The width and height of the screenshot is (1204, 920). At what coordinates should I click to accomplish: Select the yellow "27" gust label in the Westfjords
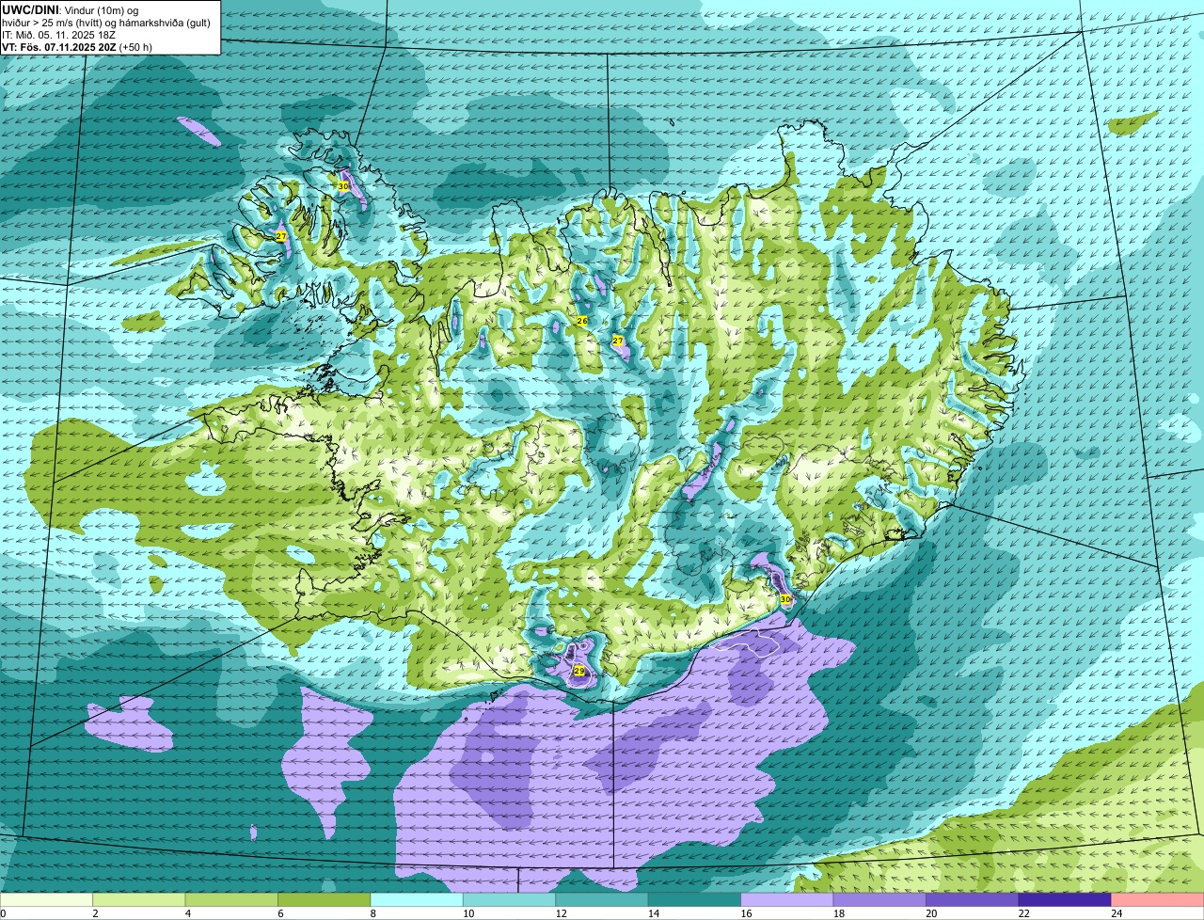point(280,236)
